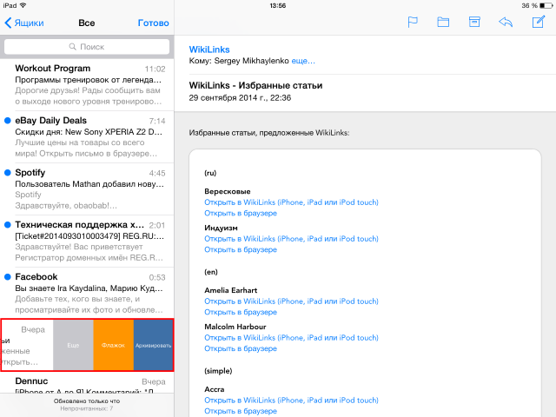Tap the Все mailbox title

coord(87,23)
